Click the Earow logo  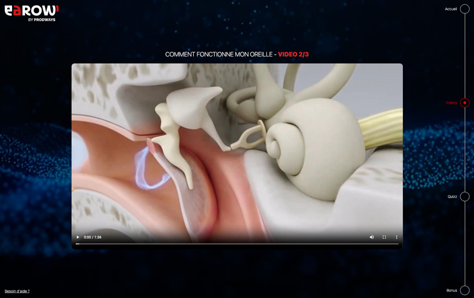point(32,10)
